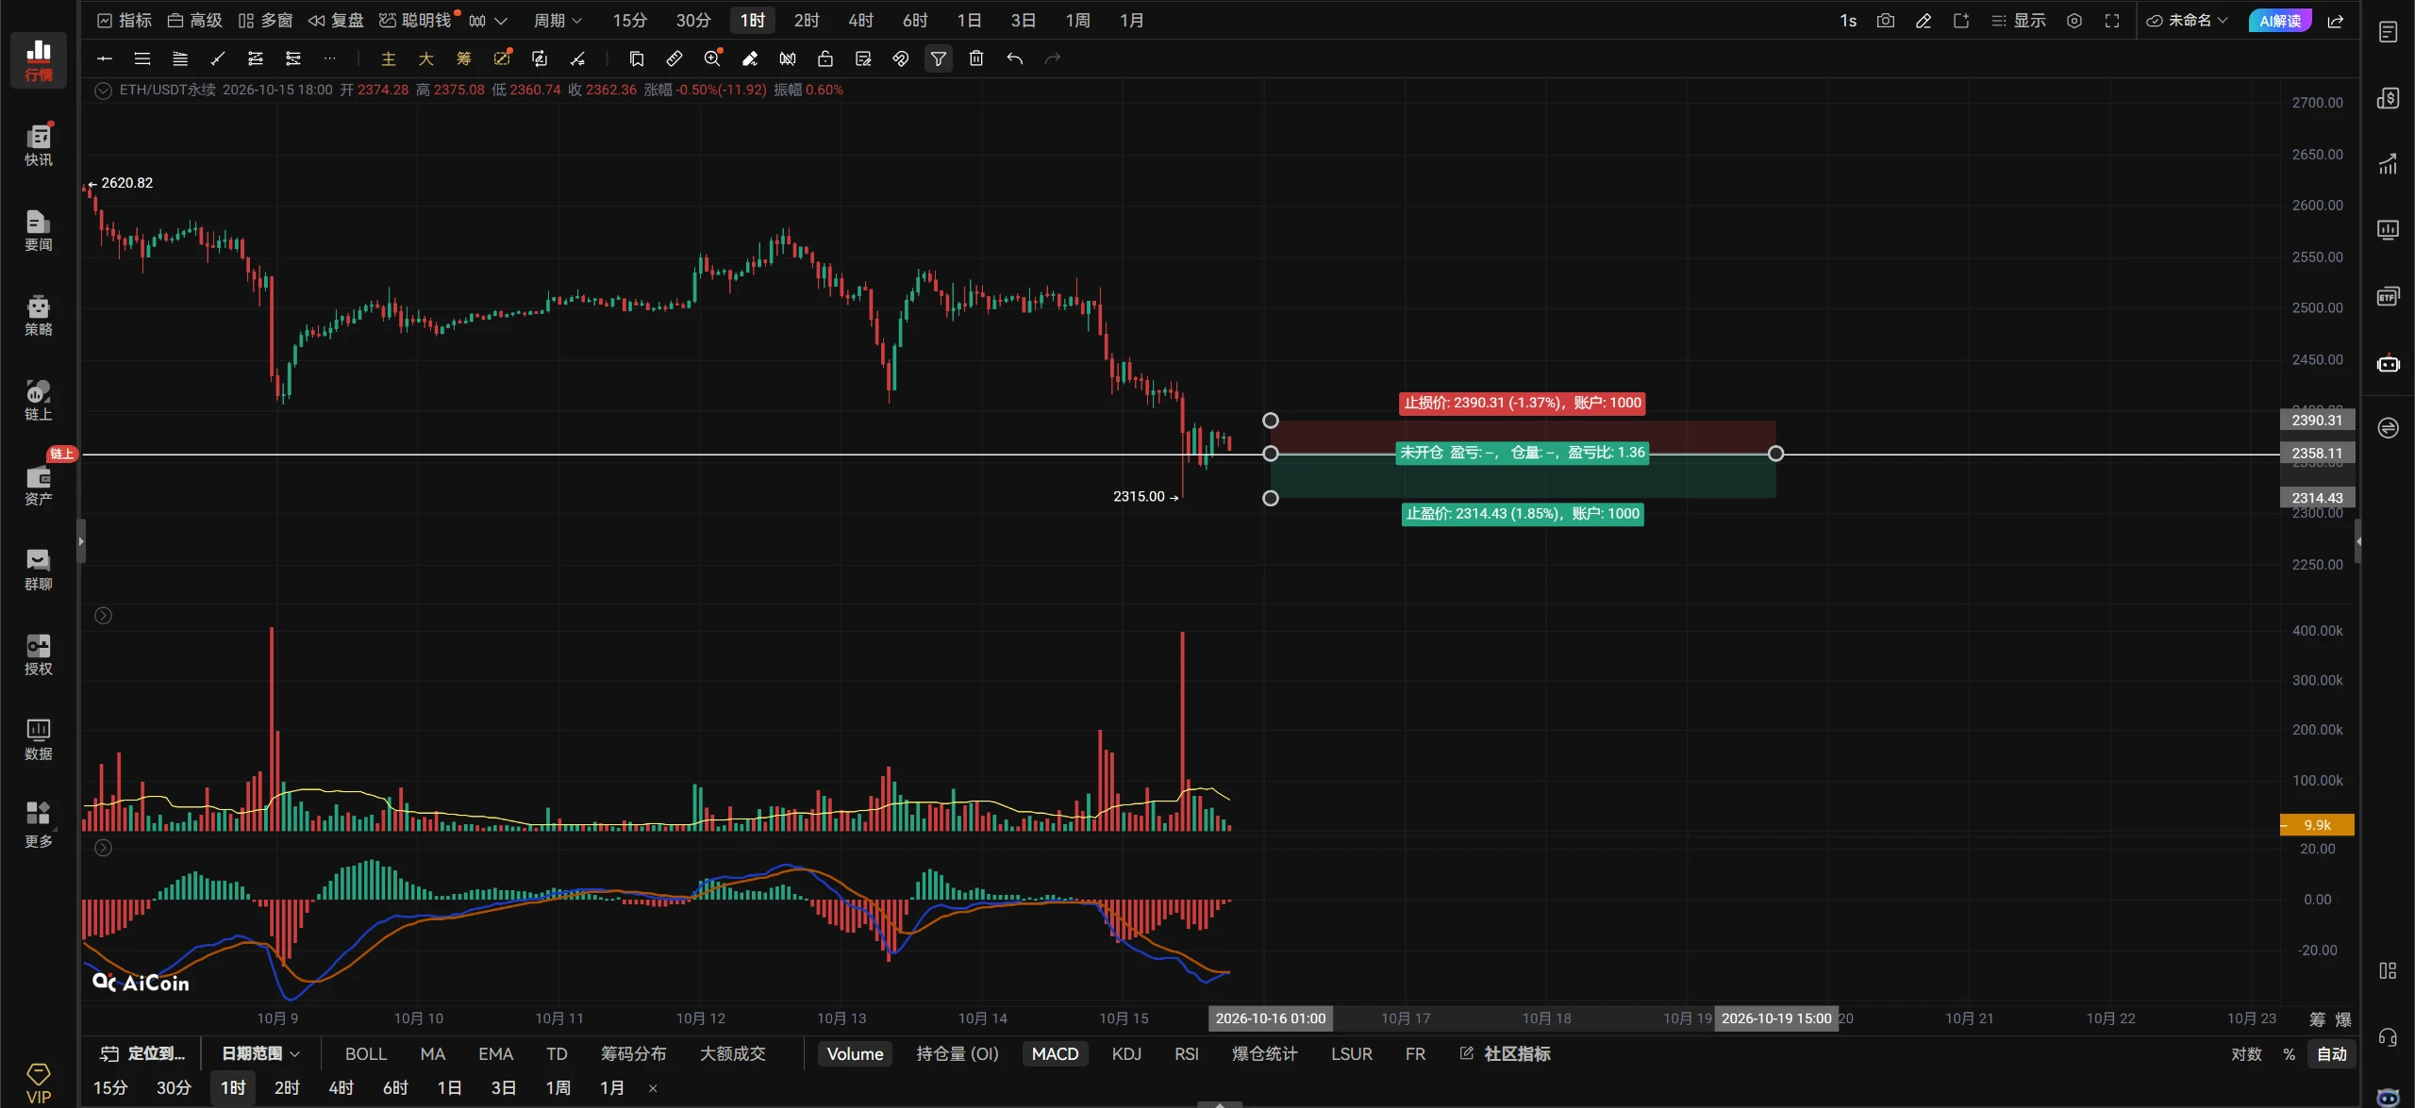Open the share export icon
The image size is (2415, 1108).
tap(2336, 21)
